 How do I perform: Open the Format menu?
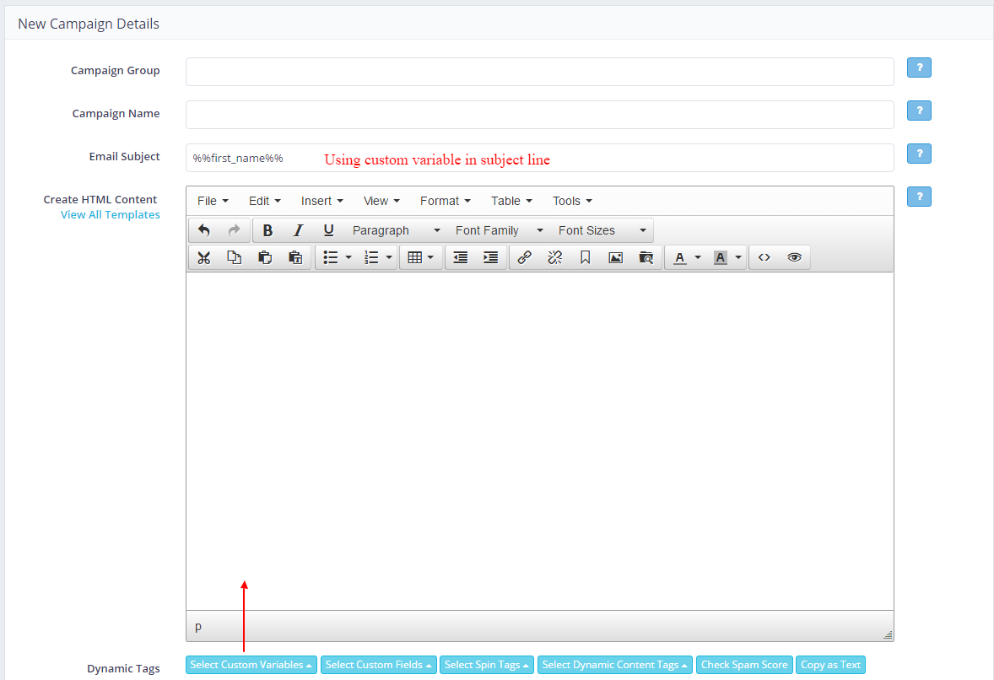pyautogui.click(x=445, y=201)
